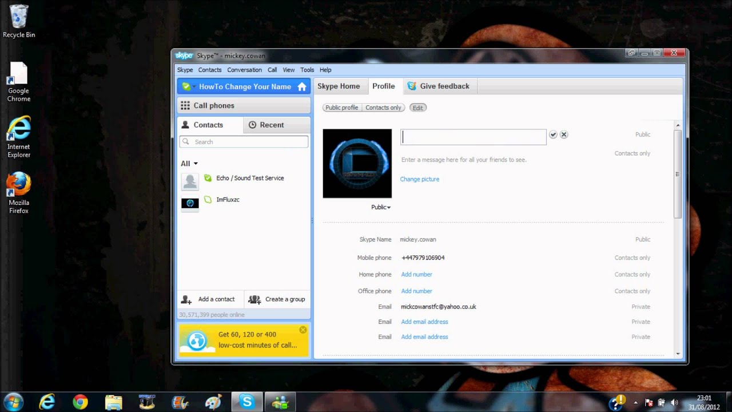The height and width of the screenshot is (412, 732).
Task: Click the Echo / Sound Test Service avatar
Action: (x=190, y=181)
